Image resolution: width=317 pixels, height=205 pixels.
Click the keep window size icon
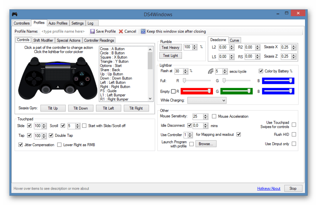[x=143, y=31]
